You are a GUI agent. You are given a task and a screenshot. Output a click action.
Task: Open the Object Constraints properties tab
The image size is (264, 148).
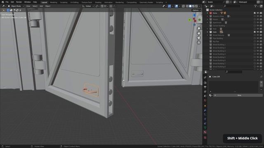click(205, 123)
